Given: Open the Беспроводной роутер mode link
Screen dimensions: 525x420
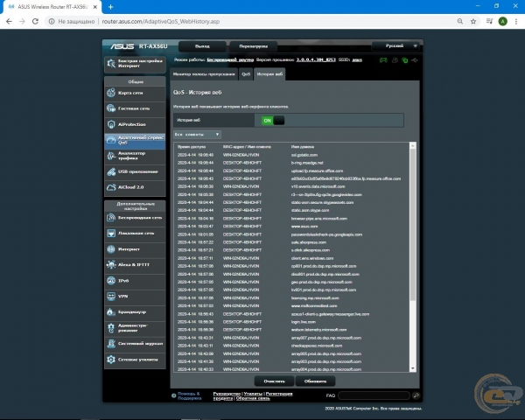Looking at the screenshot, I should [x=230, y=60].
